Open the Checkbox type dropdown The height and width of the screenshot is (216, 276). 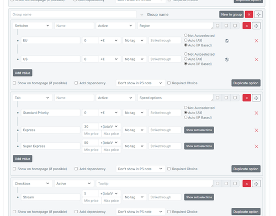33,183
